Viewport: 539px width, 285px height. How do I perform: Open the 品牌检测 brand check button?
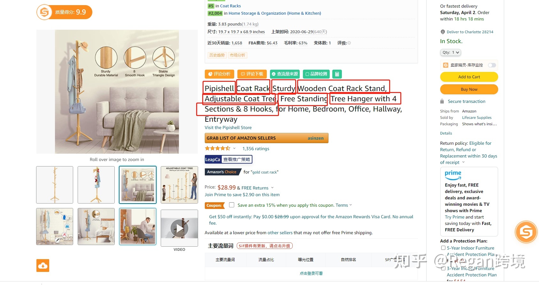click(316, 74)
